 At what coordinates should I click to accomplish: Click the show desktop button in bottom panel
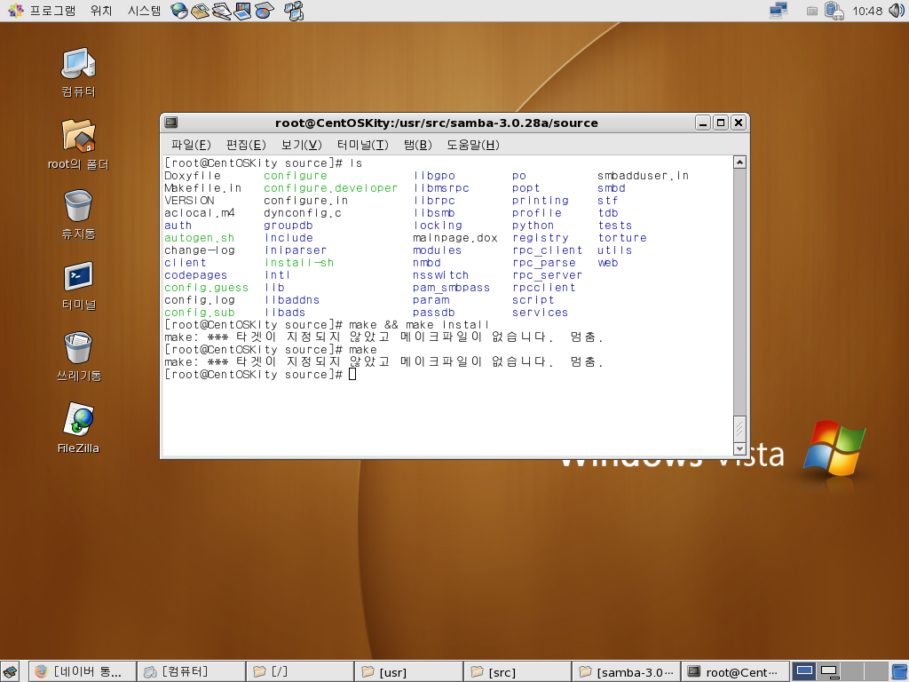click(x=10, y=671)
